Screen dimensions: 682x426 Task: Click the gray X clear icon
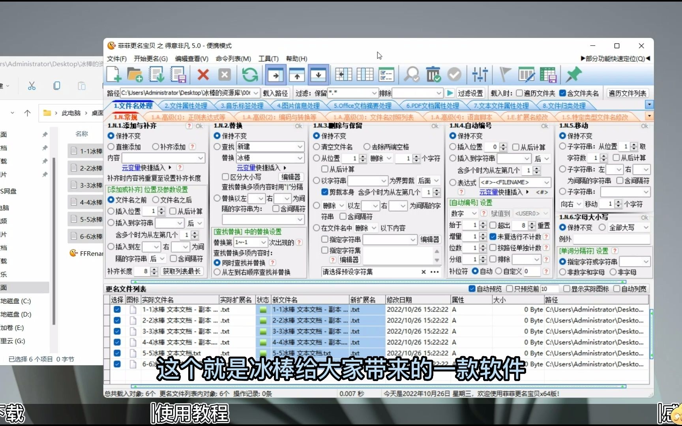coord(224,75)
